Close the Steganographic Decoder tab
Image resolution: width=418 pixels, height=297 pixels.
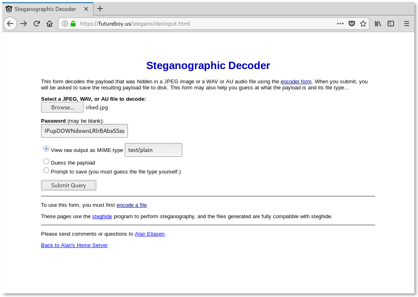point(86,9)
